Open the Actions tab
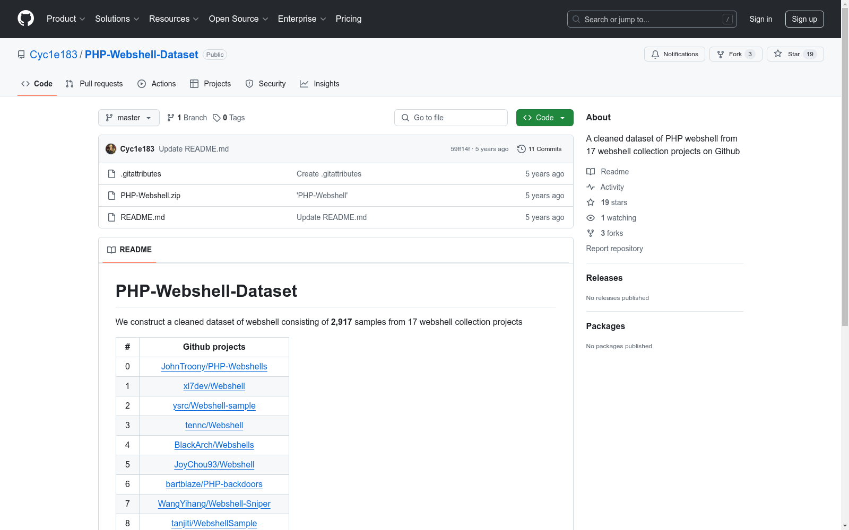The height and width of the screenshot is (530, 849). 157,84
